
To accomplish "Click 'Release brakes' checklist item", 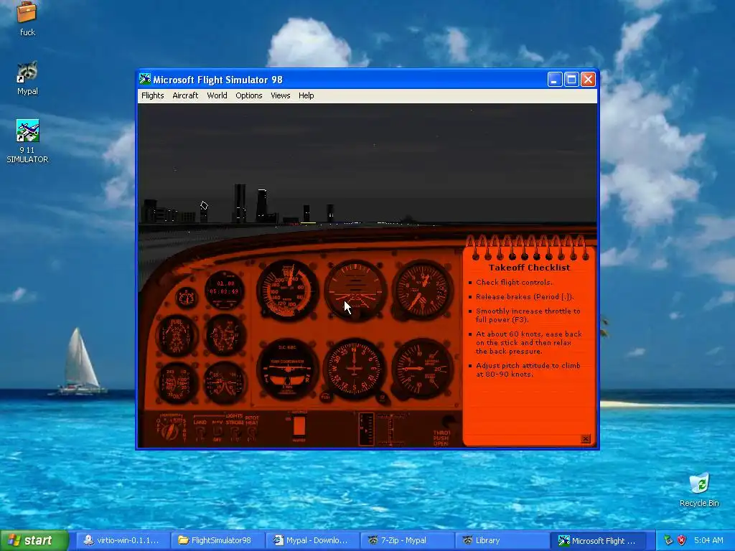I will 525,296.
